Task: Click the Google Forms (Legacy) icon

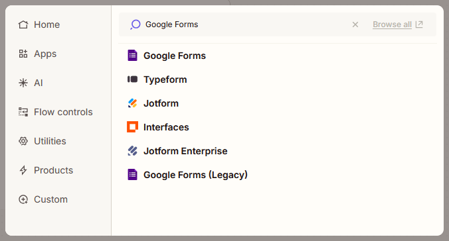Action: tap(132, 175)
